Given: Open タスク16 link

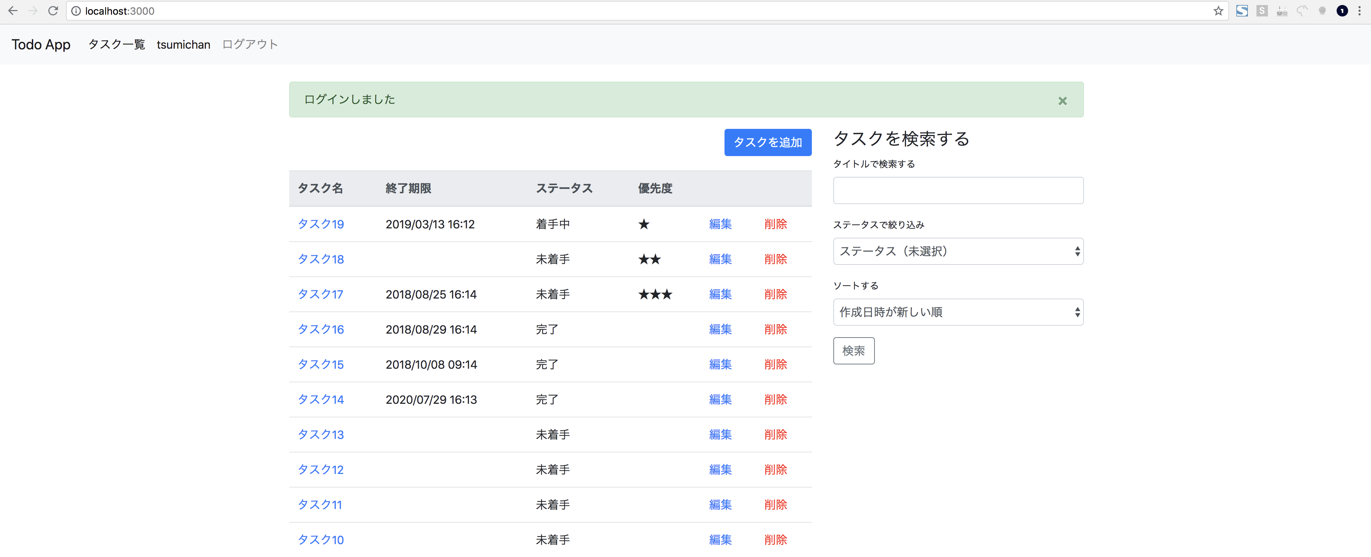Looking at the screenshot, I should pyautogui.click(x=321, y=329).
